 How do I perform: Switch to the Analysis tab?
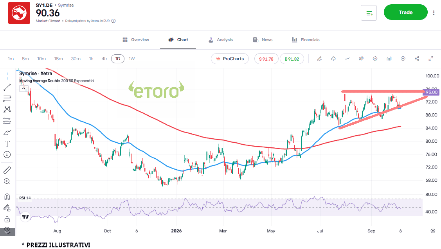click(x=221, y=39)
